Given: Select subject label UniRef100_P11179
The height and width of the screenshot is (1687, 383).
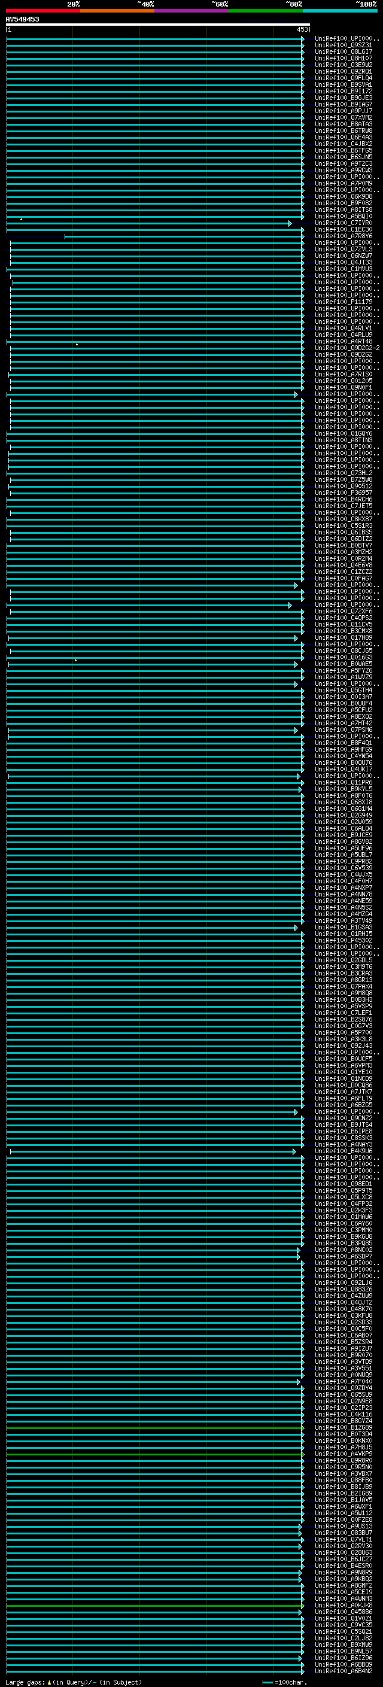Looking at the screenshot, I should [344, 302].
